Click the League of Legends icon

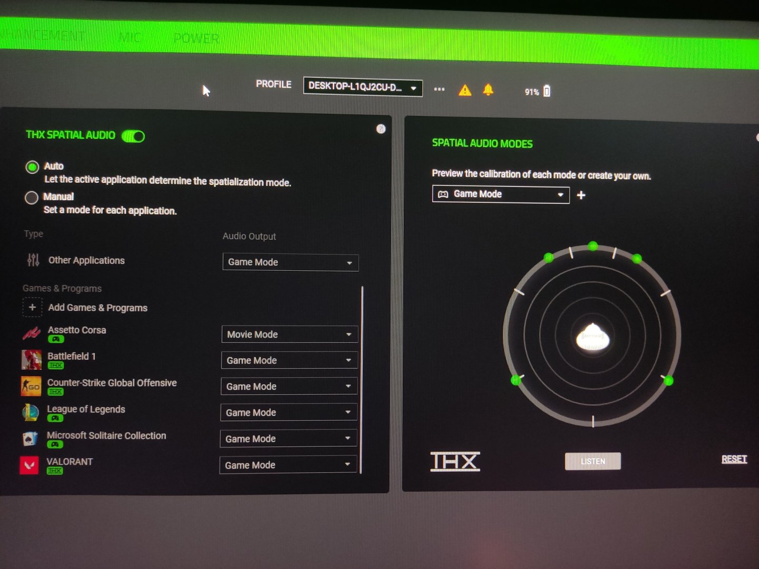[31, 412]
